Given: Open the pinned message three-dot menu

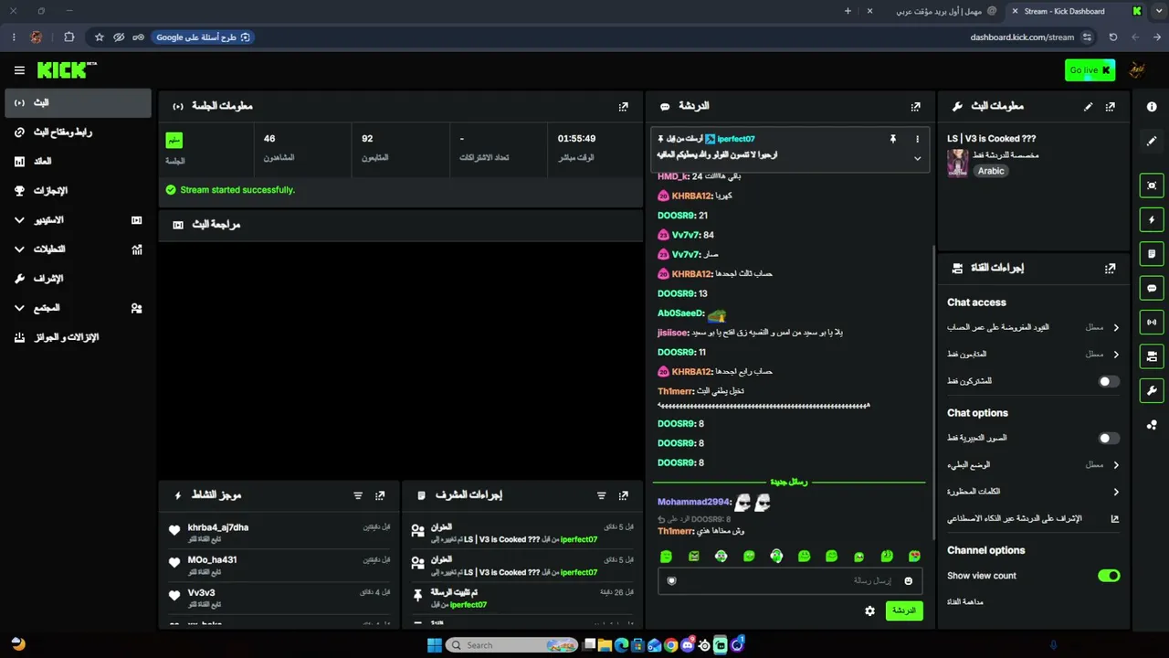Looking at the screenshot, I should tap(918, 139).
